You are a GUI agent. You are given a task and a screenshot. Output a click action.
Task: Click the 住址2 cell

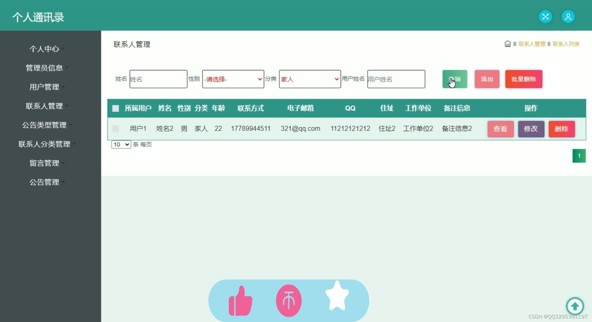tap(387, 129)
